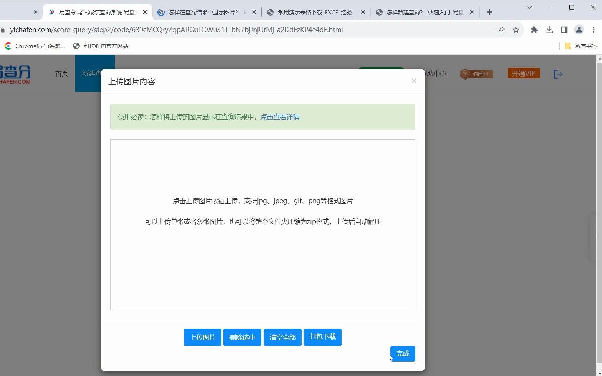Viewport: 602px width, 376px height.
Task: Bookmark this page with the star icon
Action: [x=516, y=30]
